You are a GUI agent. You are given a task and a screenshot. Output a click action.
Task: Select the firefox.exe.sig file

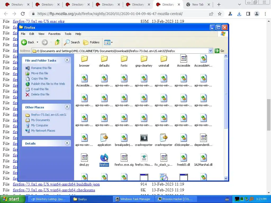coord(124,158)
